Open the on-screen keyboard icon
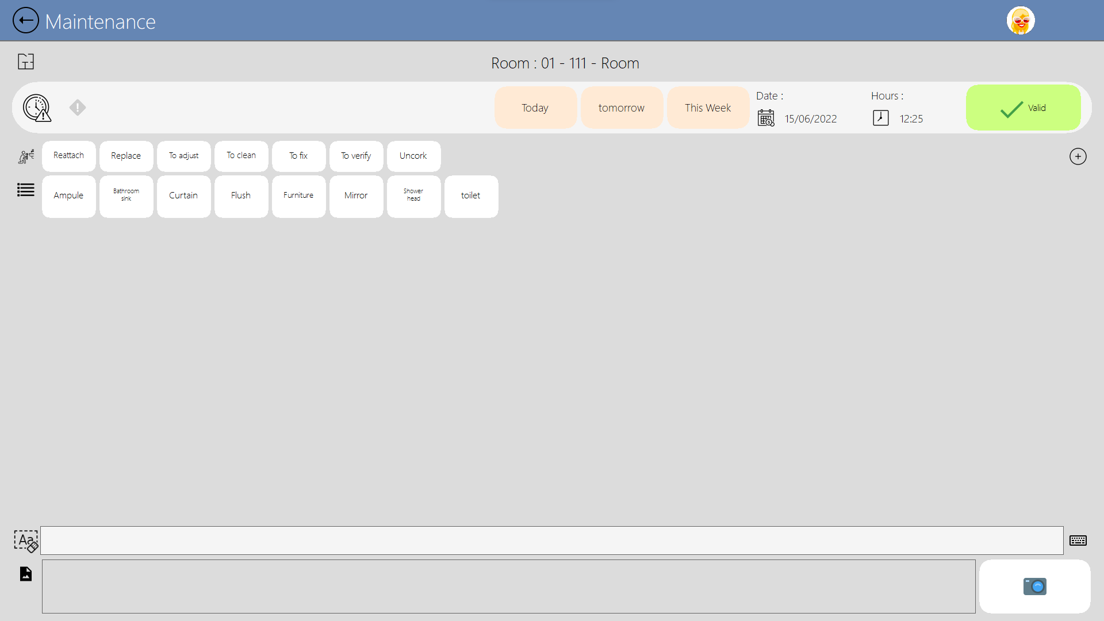The height and width of the screenshot is (621, 1104). point(1078,540)
